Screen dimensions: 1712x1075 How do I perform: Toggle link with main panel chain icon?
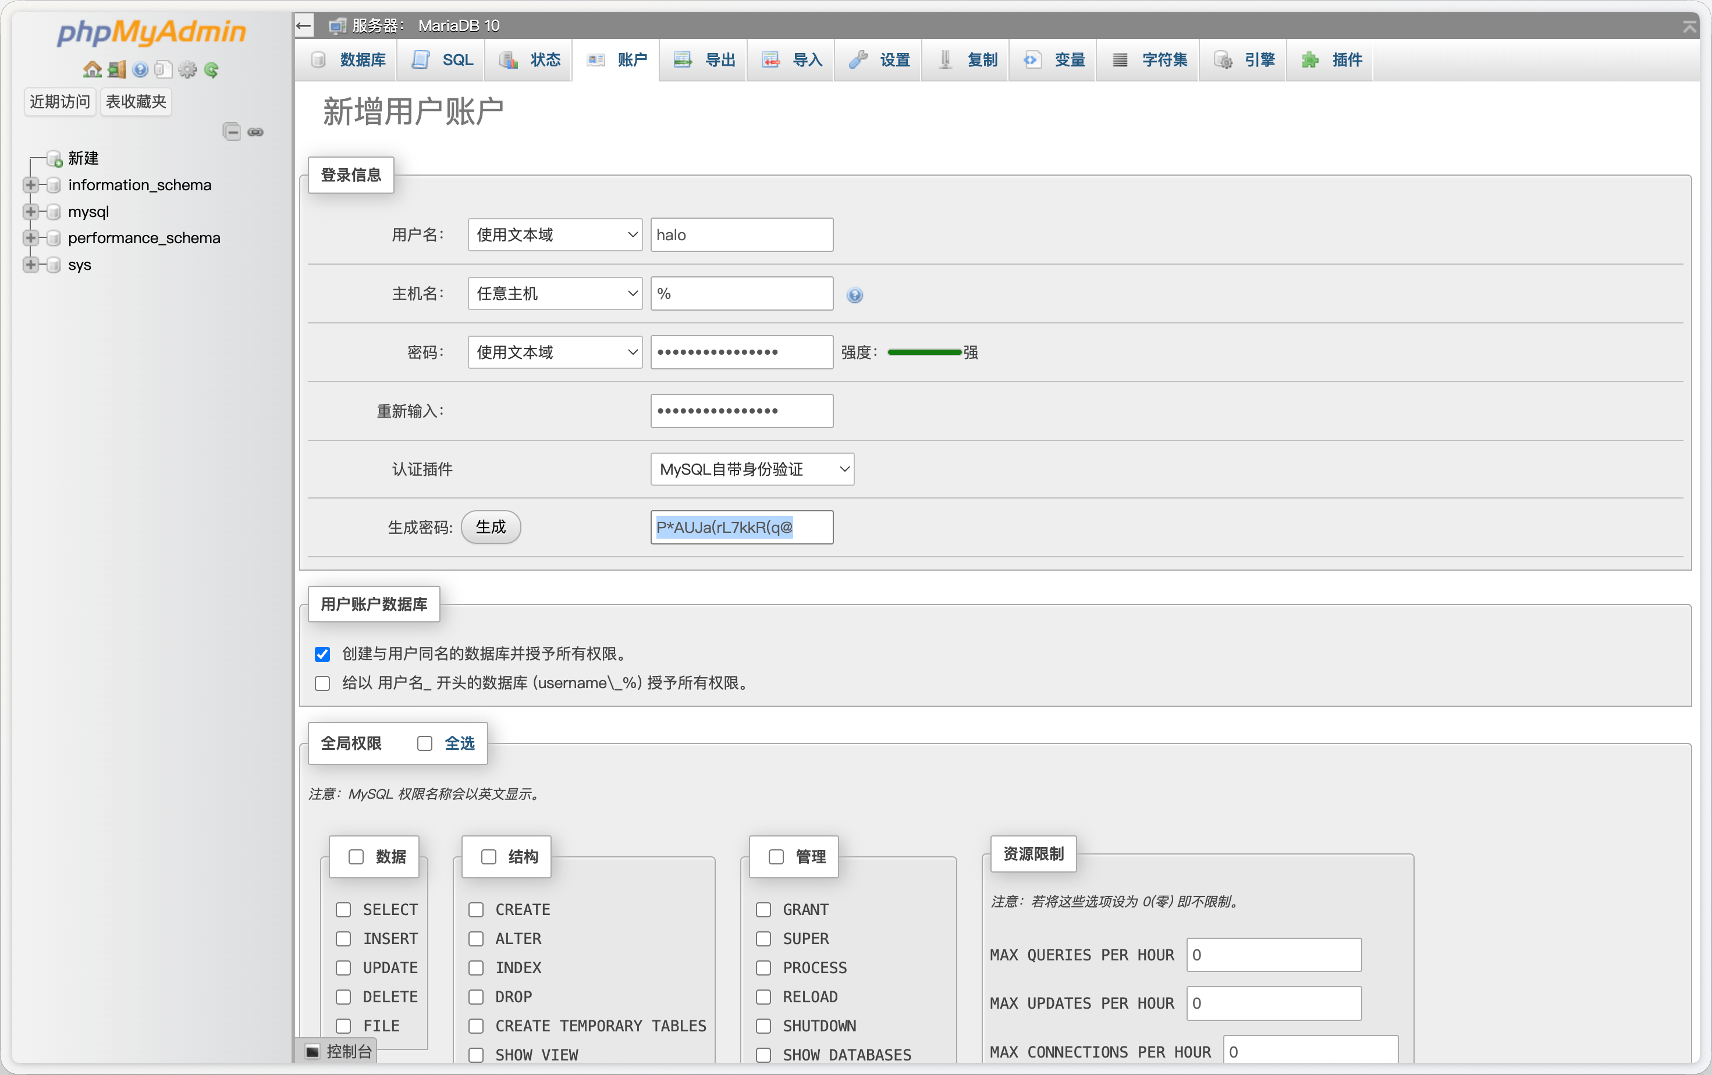coord(255,132)
